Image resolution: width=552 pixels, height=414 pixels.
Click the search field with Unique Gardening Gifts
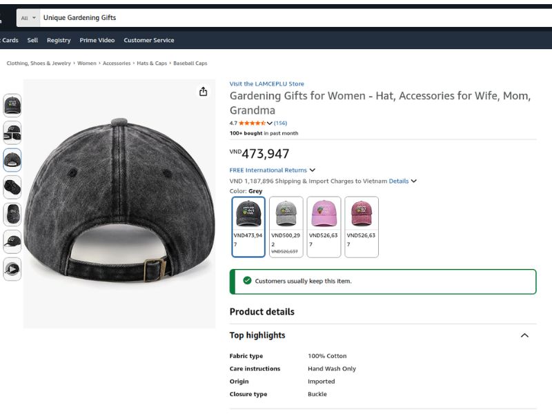coord(296,18)
